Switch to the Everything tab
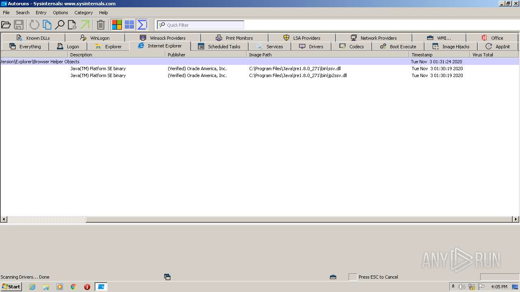This screenshot has width=520, height=292. click(x=25, y=46)
